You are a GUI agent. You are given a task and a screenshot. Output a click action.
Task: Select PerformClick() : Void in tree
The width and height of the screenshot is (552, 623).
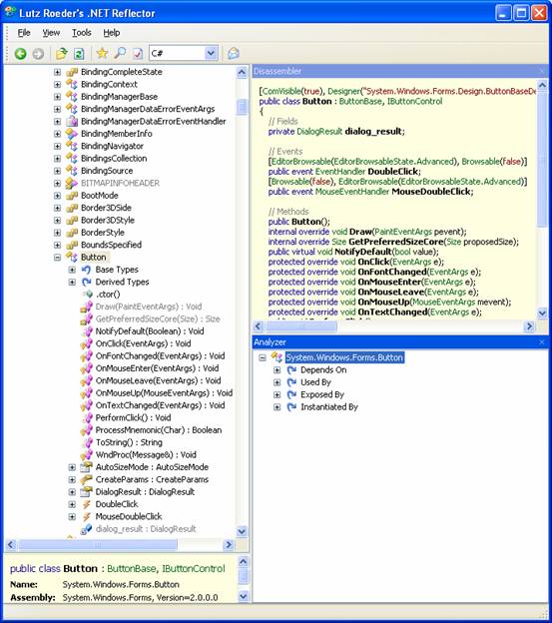tap(133, 418)
